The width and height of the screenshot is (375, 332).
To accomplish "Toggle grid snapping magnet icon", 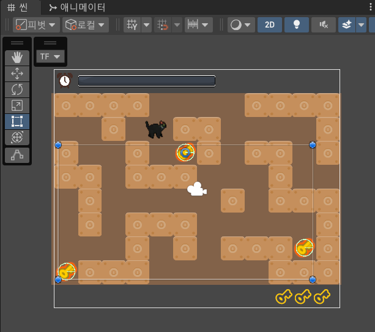I will [x=163, y=25].
